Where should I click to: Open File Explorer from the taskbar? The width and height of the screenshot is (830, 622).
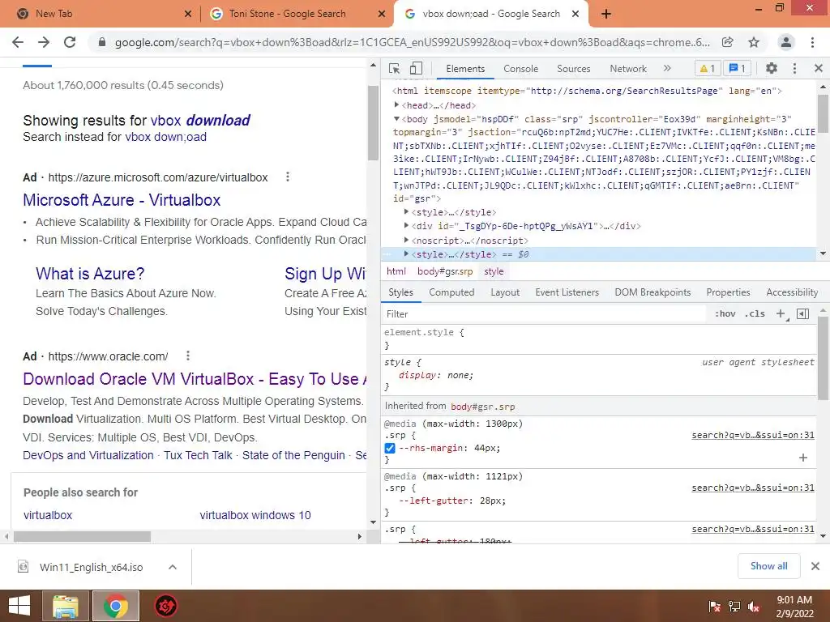click(65, 606)
